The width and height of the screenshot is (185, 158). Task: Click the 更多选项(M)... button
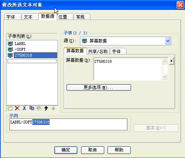tap(99, 88)
